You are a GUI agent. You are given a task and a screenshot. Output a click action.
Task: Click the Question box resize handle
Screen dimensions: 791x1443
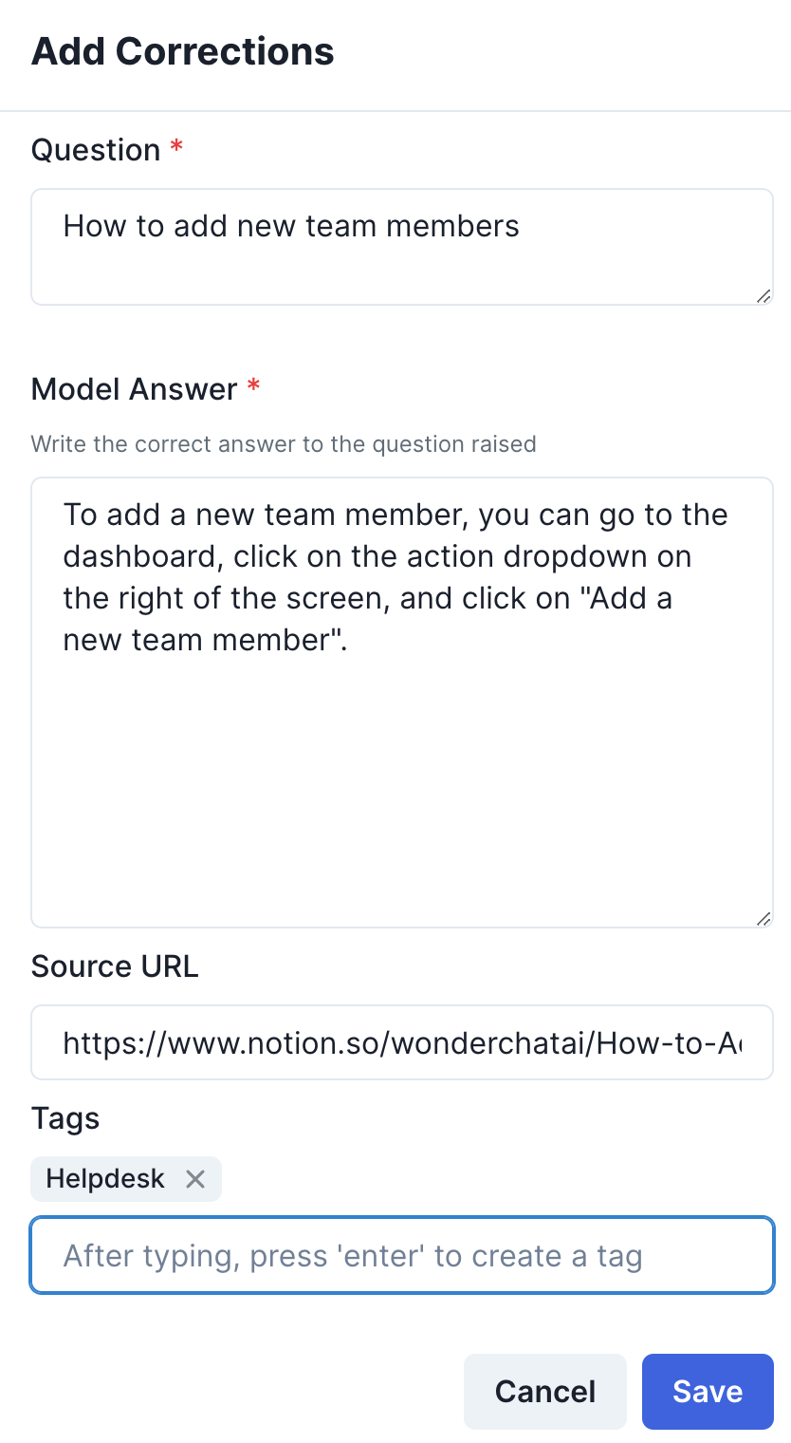[x=763, y=296]
